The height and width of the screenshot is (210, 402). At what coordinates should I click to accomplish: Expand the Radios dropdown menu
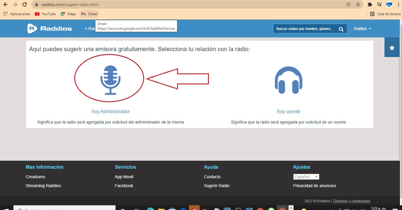point(362,29)
